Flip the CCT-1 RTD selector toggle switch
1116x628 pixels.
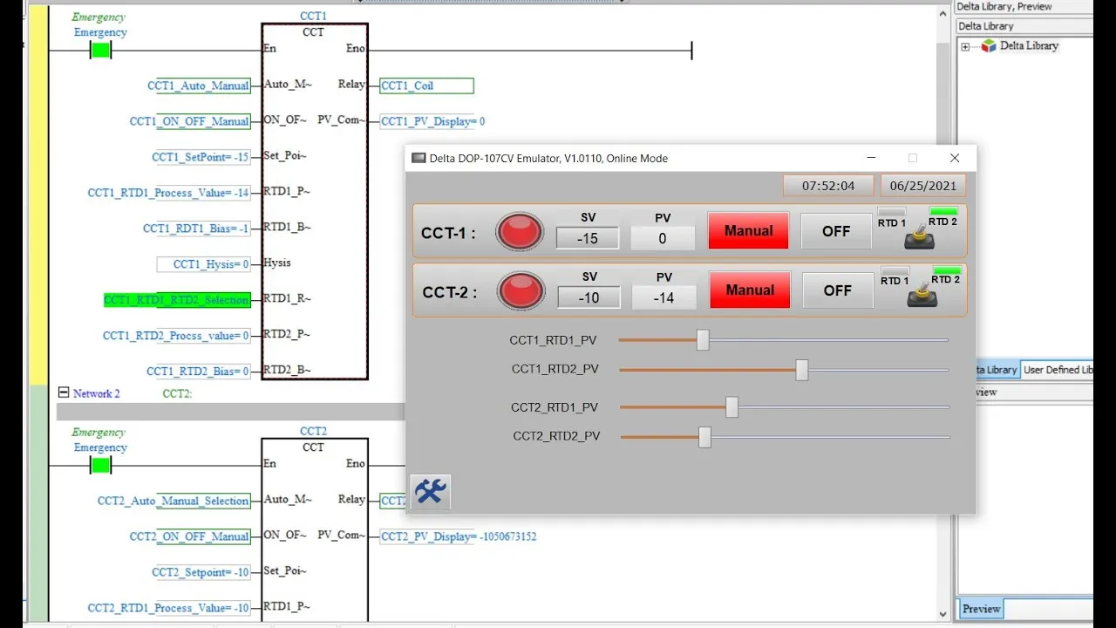pos(919,236)
